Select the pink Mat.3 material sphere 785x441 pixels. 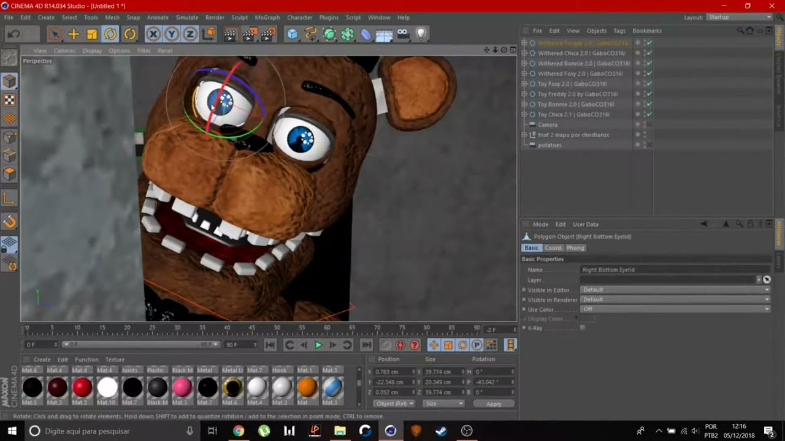point(182,387)
